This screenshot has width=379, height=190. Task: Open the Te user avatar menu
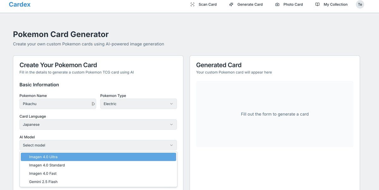tap(360, 4)
